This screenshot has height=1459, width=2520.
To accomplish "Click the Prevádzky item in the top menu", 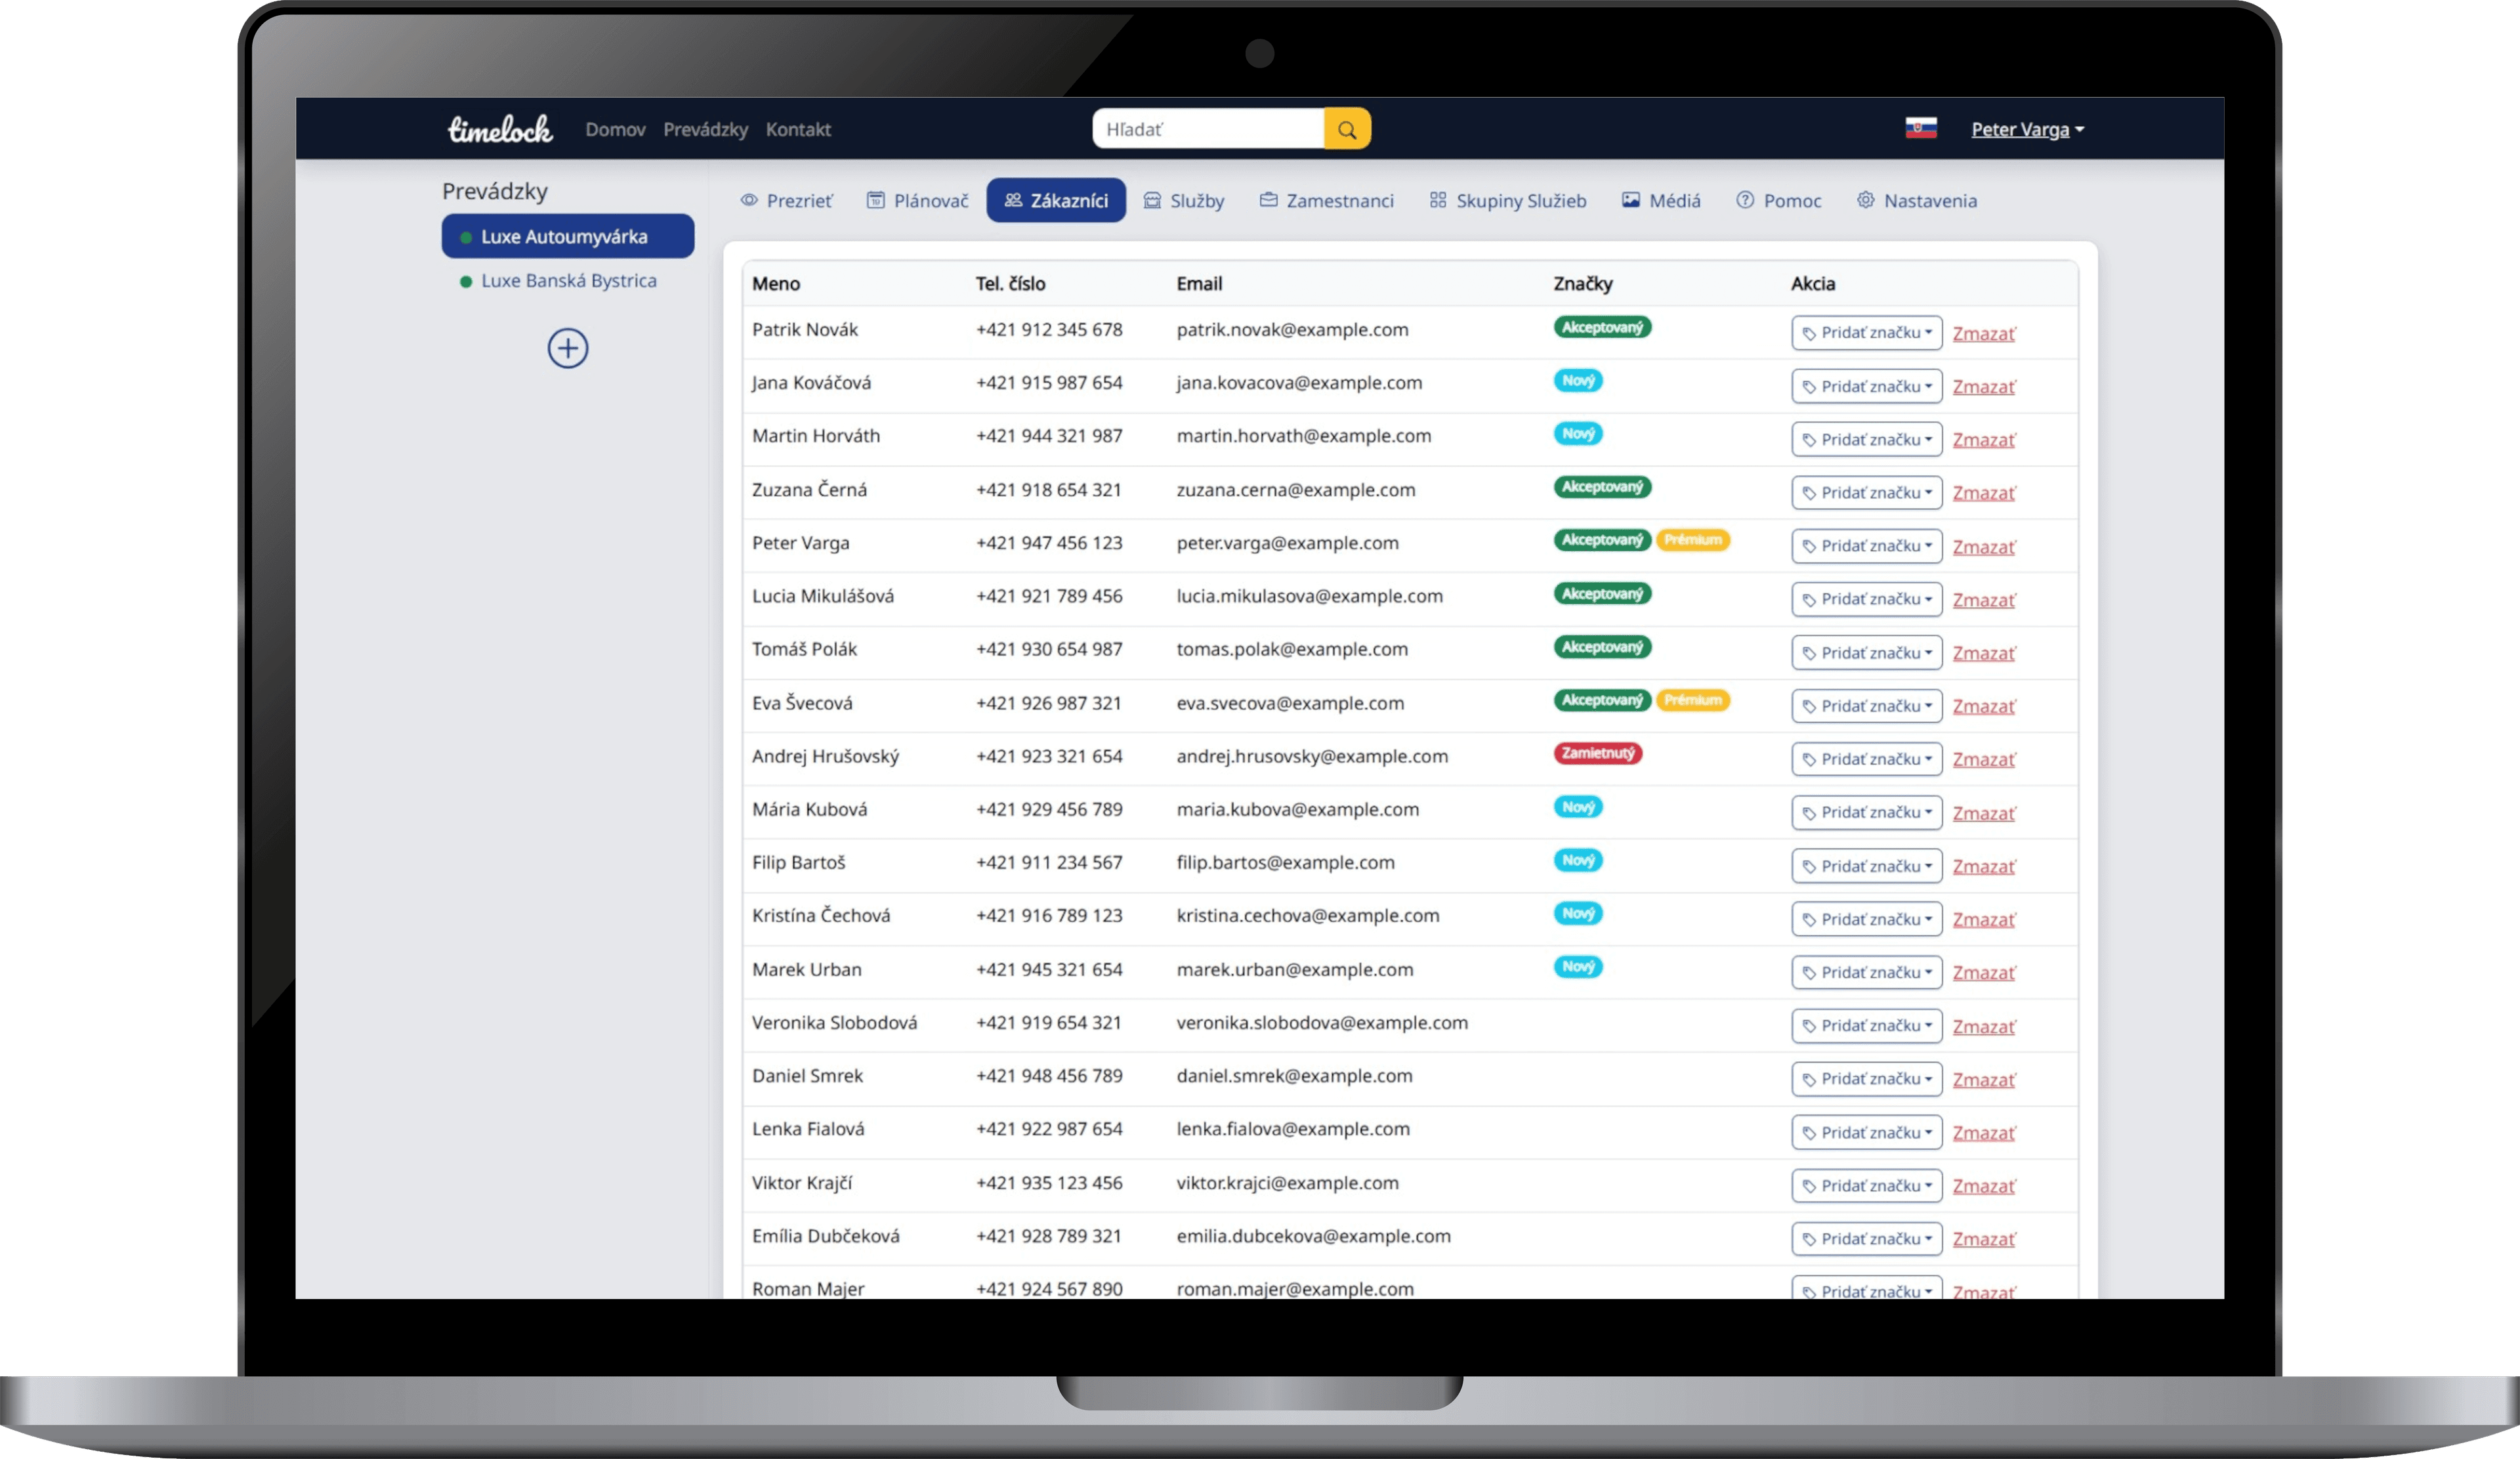I will [x=705, y=129].
